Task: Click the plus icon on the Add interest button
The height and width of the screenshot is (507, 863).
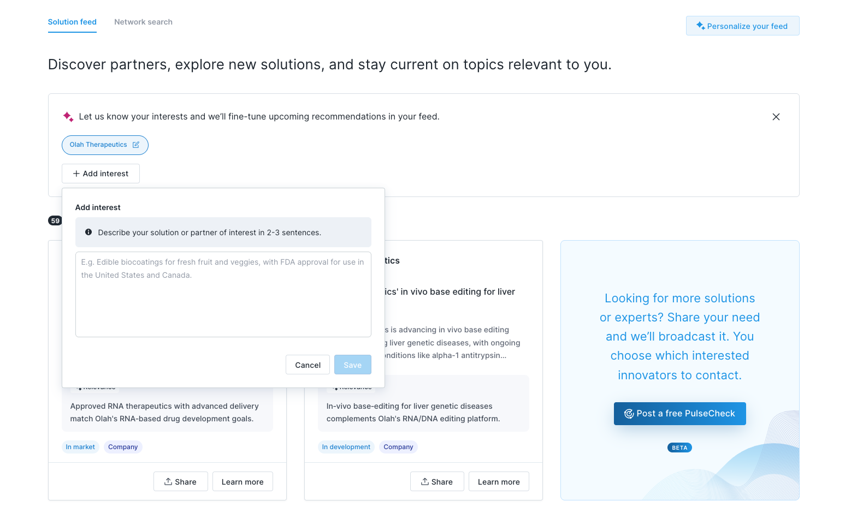Action: coord(76,173)
